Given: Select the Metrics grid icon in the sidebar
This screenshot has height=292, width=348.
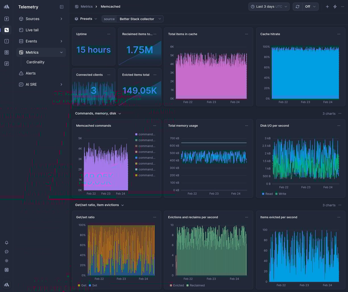Looking at the screenshot, I should tap(21, 52).
